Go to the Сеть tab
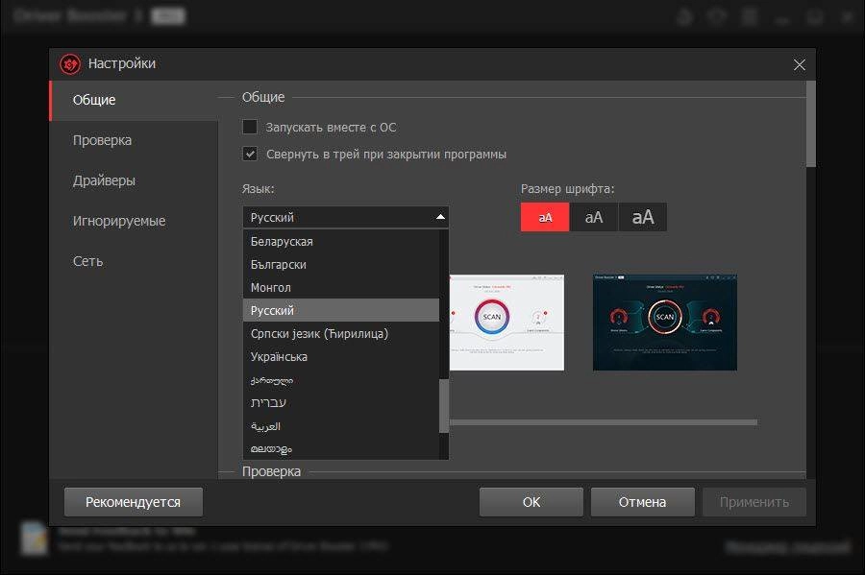 [x=134, y=261]
